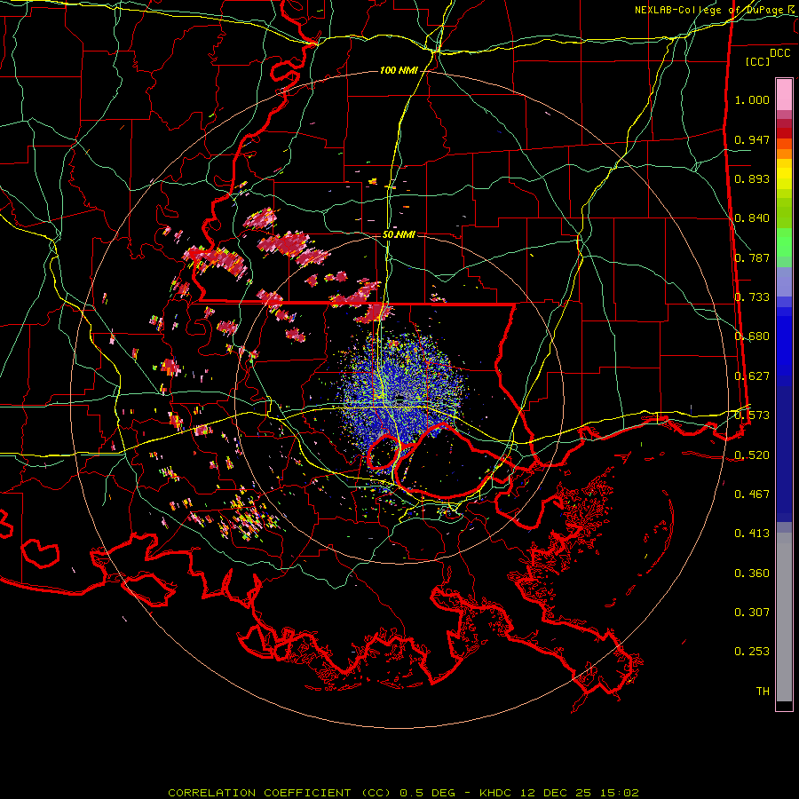Click the 0.520 scale value

point(752,455)
